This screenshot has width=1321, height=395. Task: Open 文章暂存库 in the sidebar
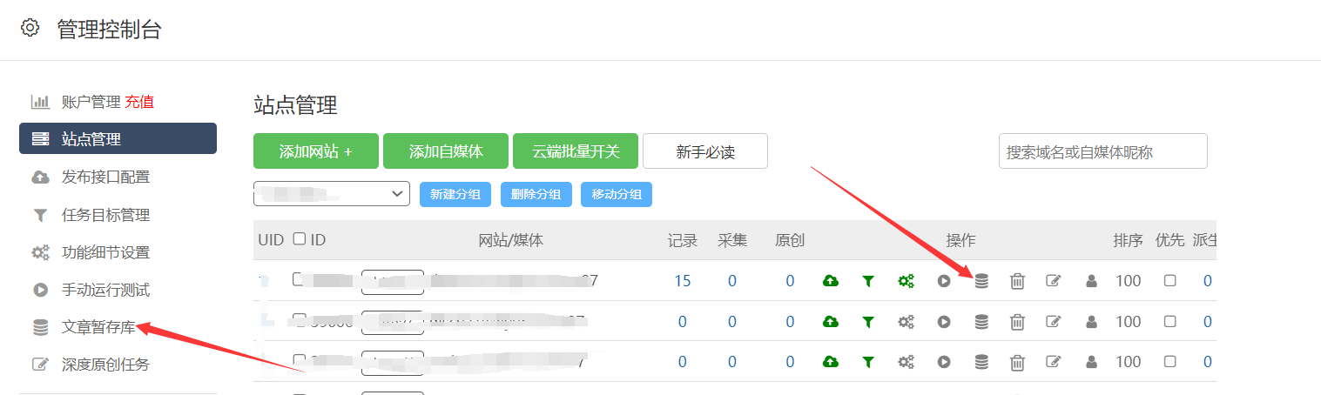[x=98, y=327]
